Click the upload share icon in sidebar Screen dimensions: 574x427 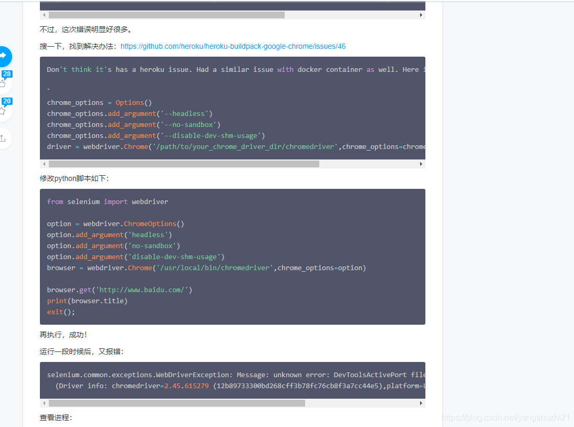[3, 138]
